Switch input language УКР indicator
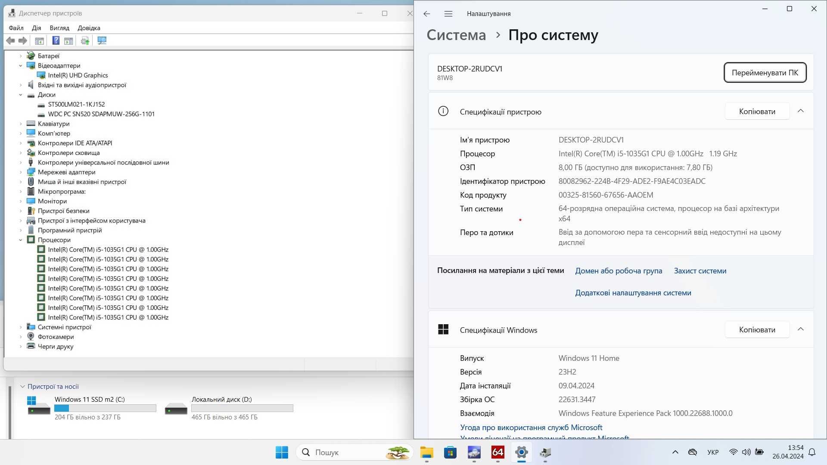This screenshot has width=827, height=465. coord(713,453)
